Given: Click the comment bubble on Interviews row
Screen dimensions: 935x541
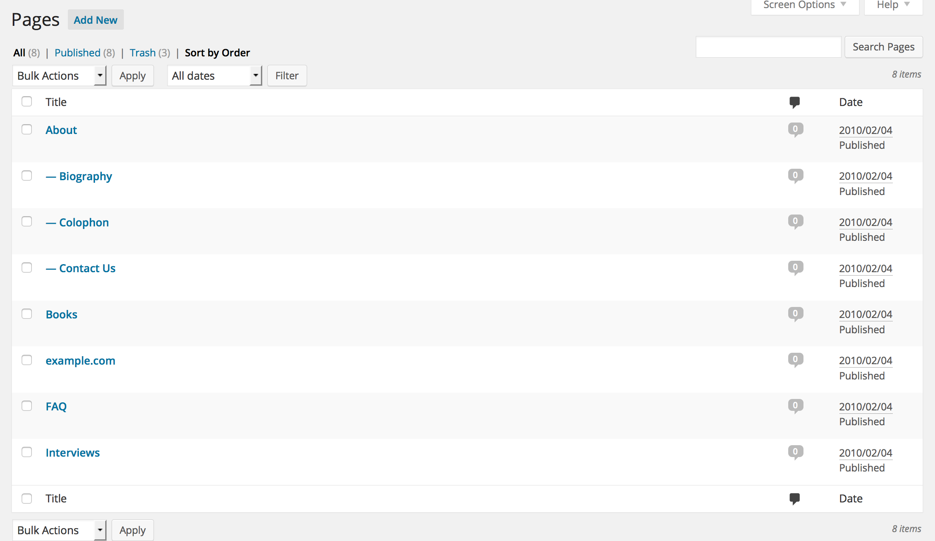Looking at the screenshot, I should 795,452.
